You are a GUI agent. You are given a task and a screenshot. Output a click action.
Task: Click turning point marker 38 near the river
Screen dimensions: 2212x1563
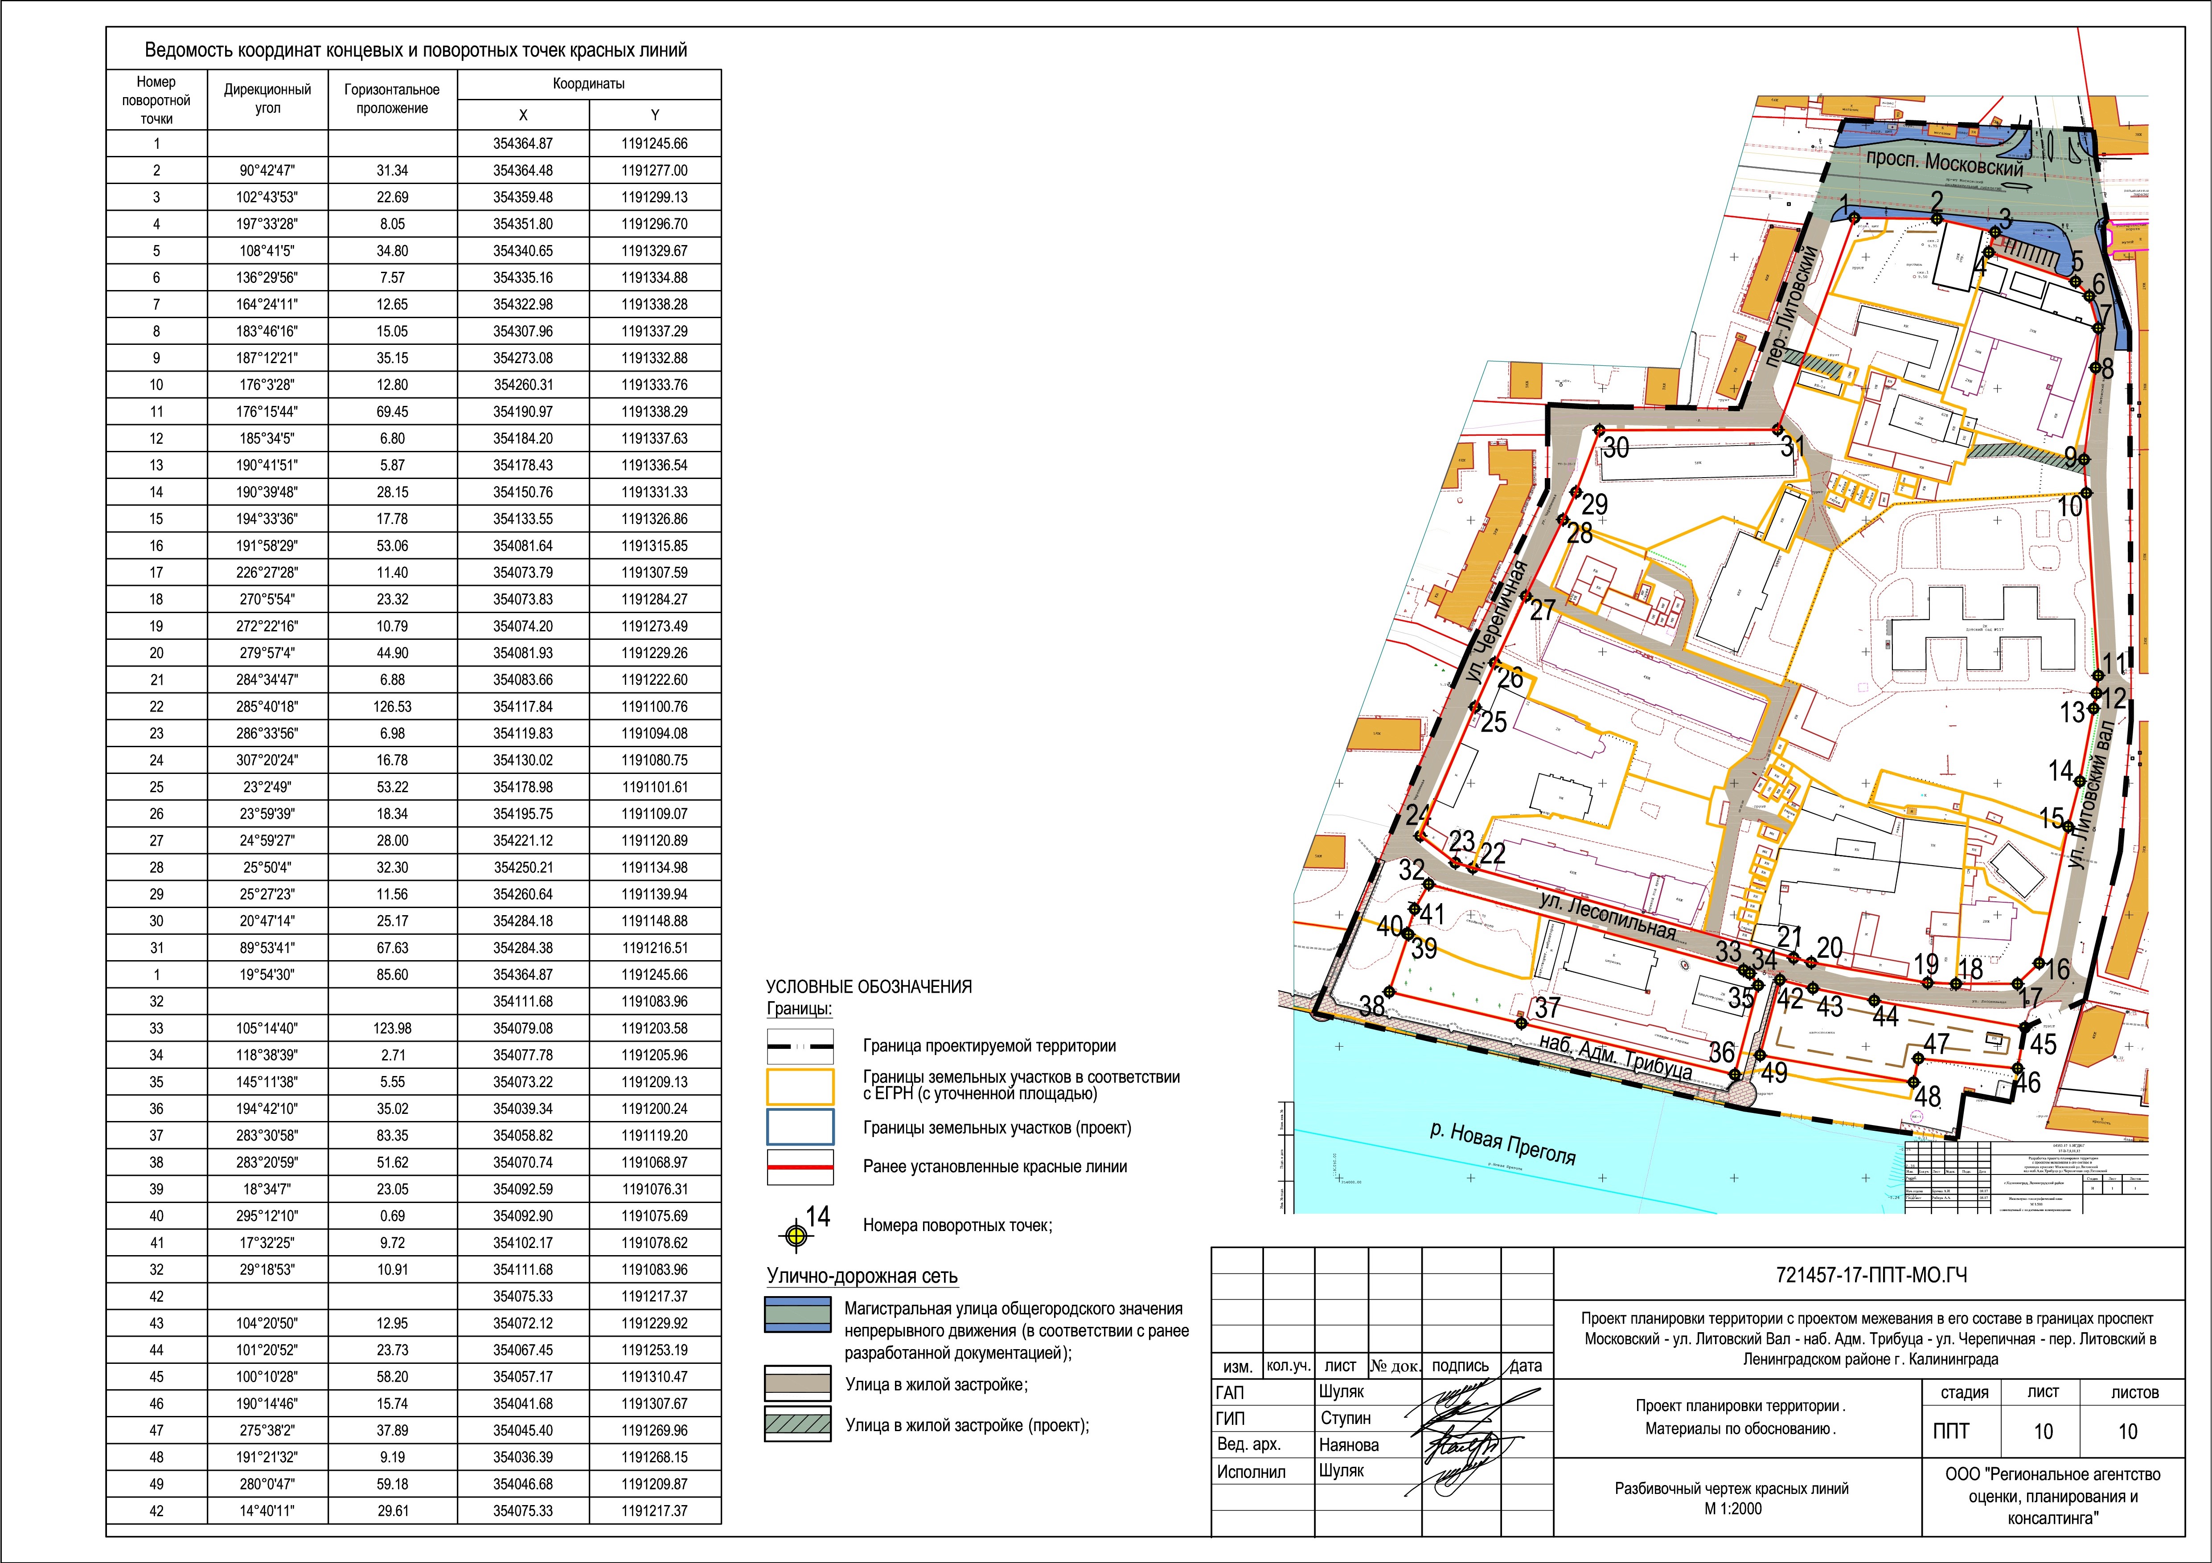point(1389,992)
